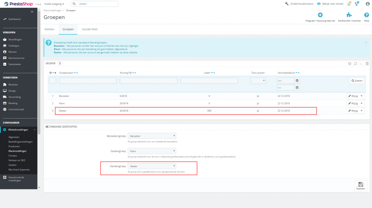Screen dimensions: 372x208
Task: Click the wrench icon for Onderhoudsmodus
Action: 286,4
